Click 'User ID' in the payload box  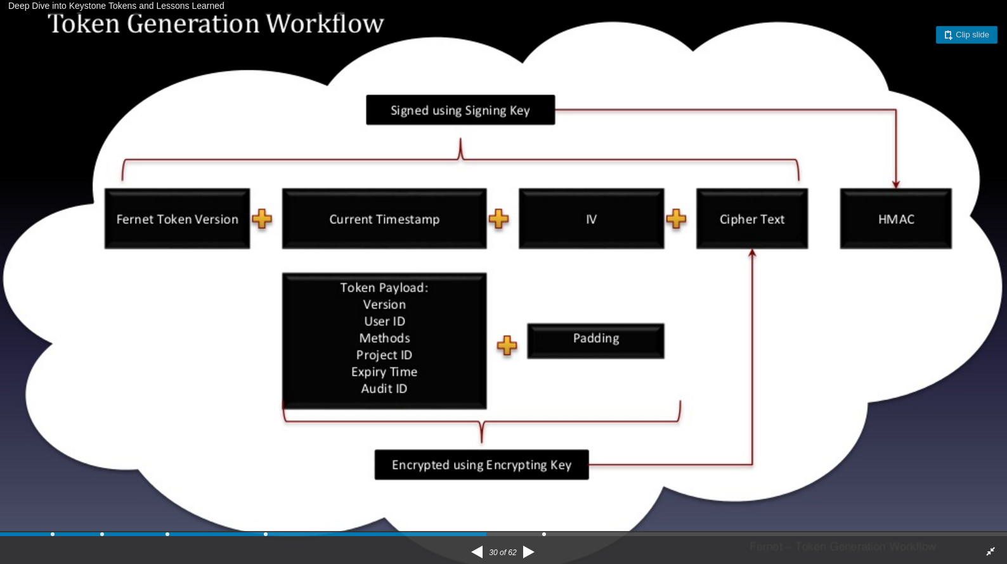point(384,321)
